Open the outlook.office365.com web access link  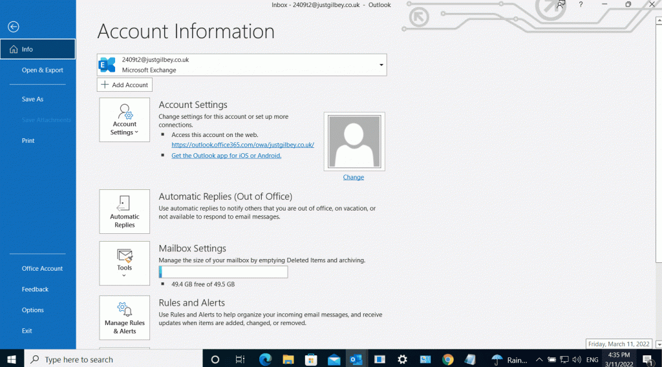pyautogui.click(x=243, y=145)
